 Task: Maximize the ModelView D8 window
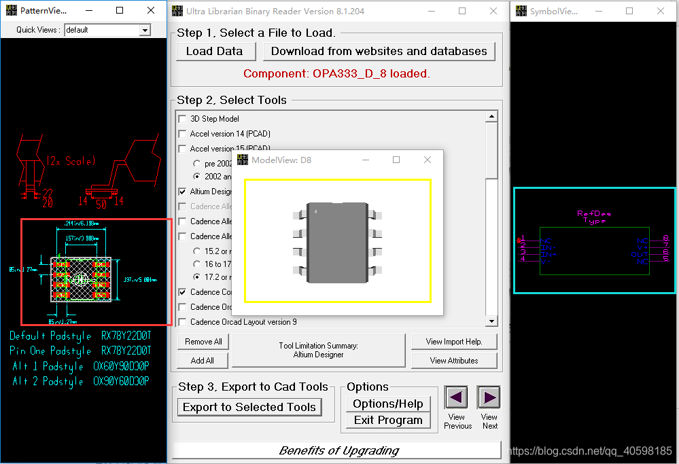point(396,160)
